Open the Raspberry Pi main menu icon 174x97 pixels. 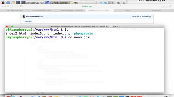point(3,3)
